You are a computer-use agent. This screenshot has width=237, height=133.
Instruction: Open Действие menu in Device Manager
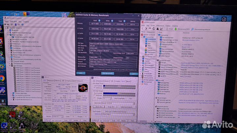click(13, 22)
